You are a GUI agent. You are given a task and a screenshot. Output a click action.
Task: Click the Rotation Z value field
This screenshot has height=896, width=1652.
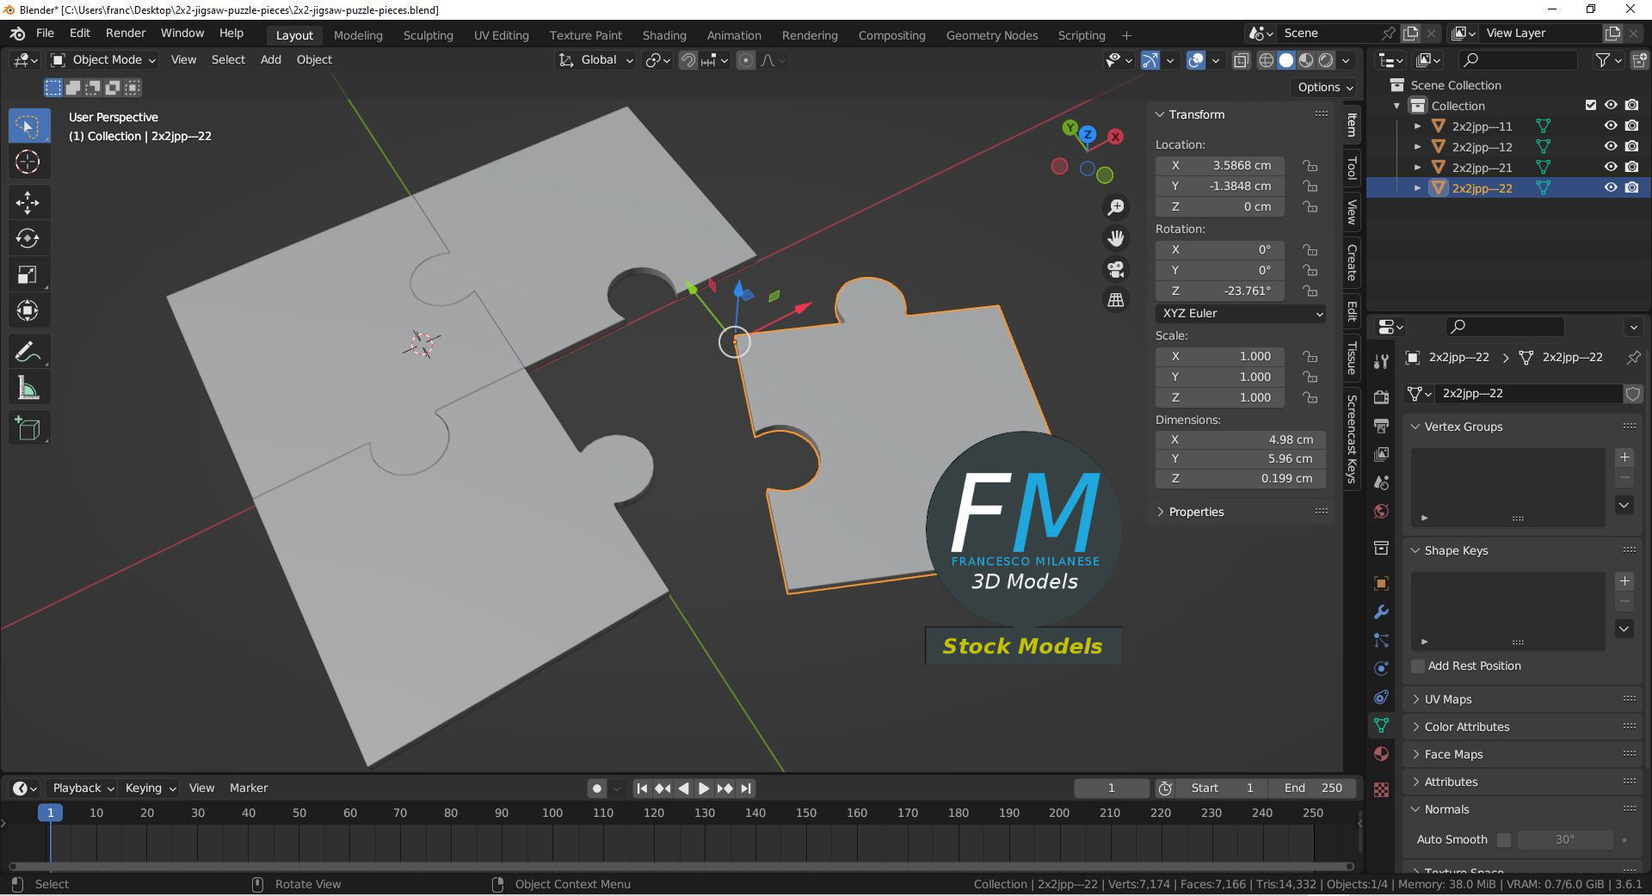[x=1220, y=291]
